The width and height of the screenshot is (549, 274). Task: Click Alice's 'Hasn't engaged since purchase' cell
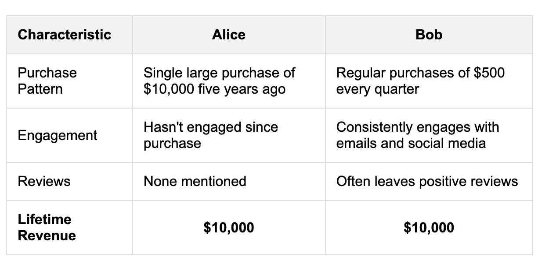point(229,135)
